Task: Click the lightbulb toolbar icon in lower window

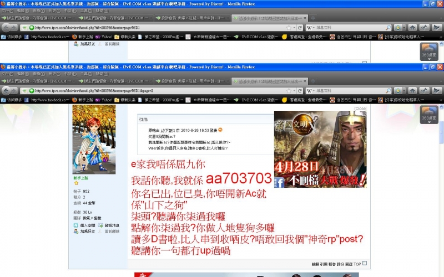Action: coord(398,90)
